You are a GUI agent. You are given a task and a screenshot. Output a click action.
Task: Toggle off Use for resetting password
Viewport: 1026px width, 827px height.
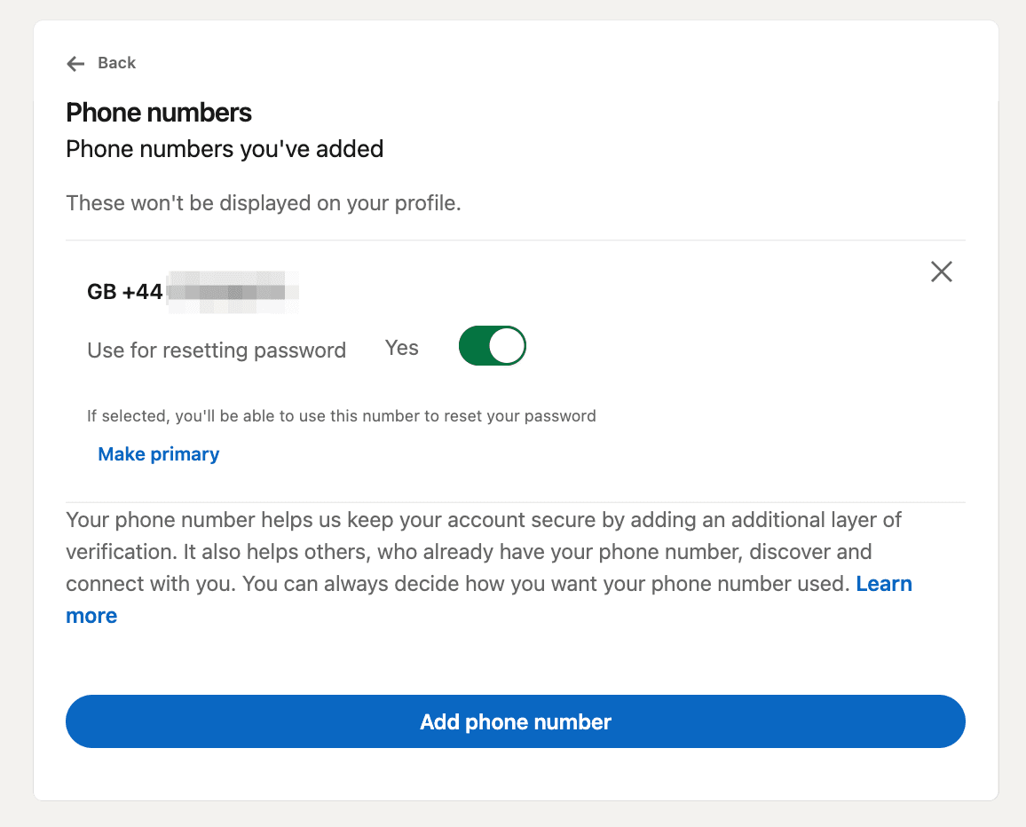(492, 345)
